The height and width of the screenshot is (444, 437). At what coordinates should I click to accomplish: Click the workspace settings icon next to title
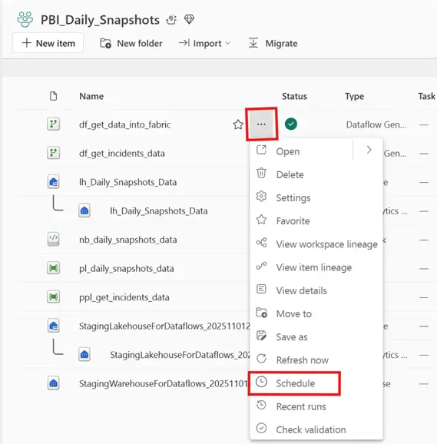point(171,19)
